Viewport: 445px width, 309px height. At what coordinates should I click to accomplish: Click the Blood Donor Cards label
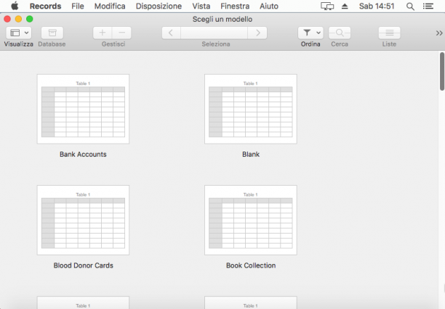[83, 265]
